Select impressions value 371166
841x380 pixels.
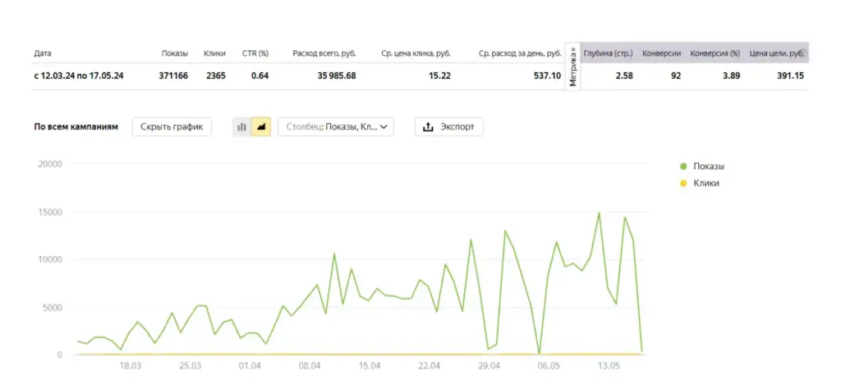click(x=173, y=76)
